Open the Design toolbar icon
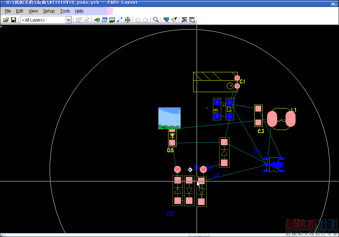339x237 pixels. (x=105, y=20)
